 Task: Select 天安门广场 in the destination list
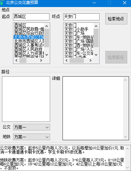click(79, 33)
